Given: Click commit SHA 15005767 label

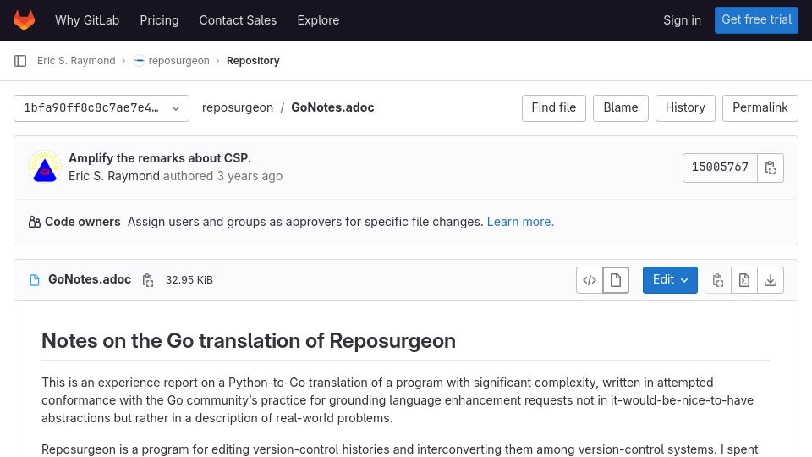Looking at the screenshot, I should tap(721, 168).
